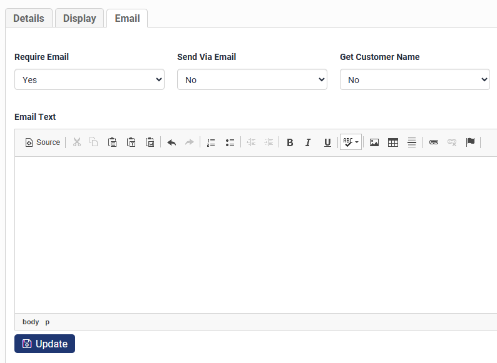The image size is (497, 363).
Task: Toggle underline formatting
Action: point(327,142)
